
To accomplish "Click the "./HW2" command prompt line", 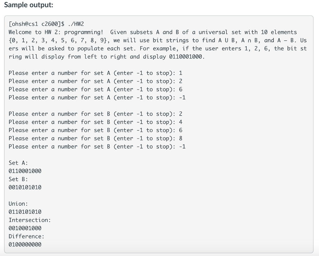I will click(47, 24).
